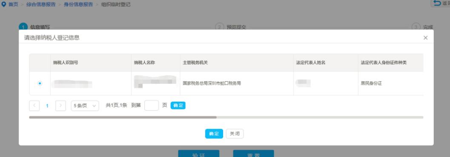Click the blue 确定 button at dialog bottom
This screenshot has width=450, height=157.
[214, 134]
